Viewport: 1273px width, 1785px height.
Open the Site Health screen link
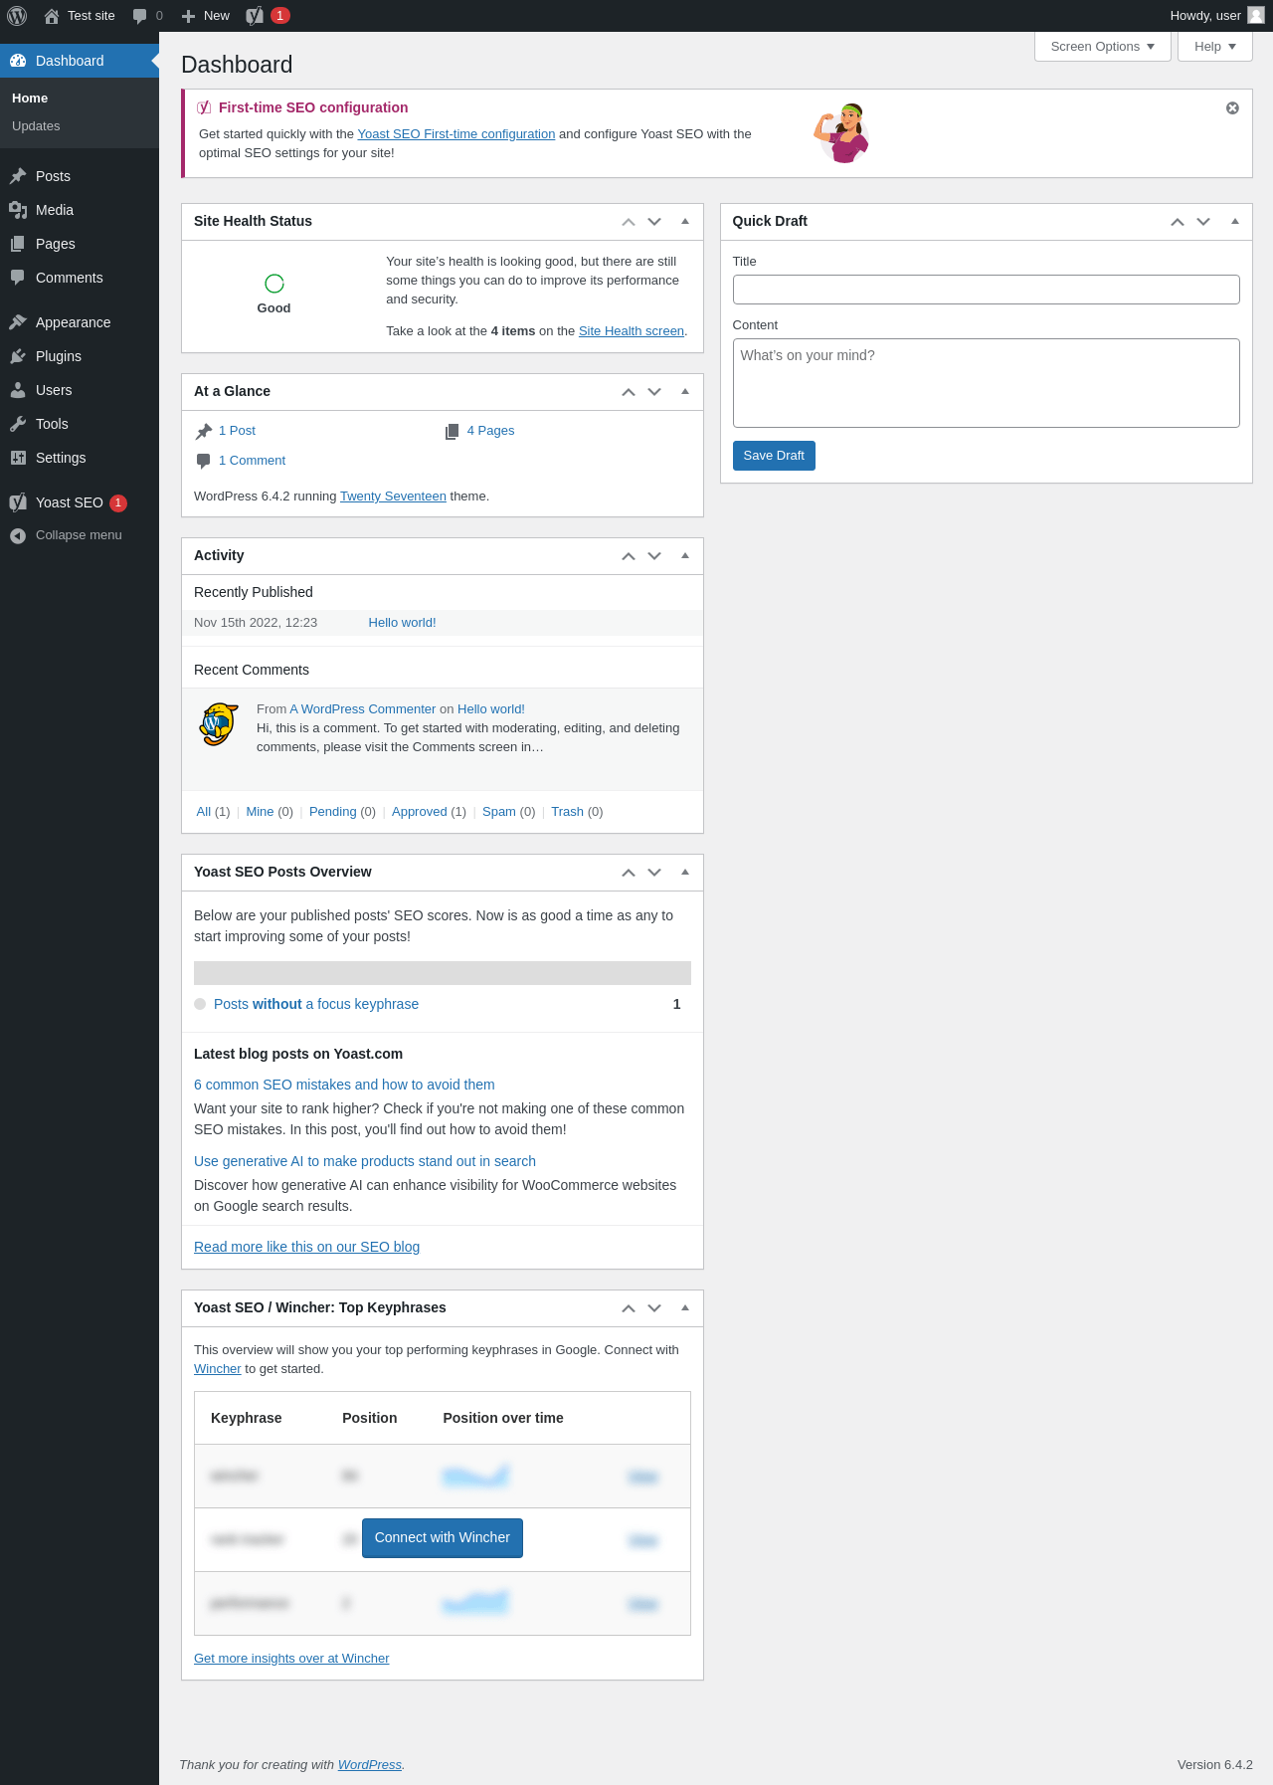coord(632,331)
